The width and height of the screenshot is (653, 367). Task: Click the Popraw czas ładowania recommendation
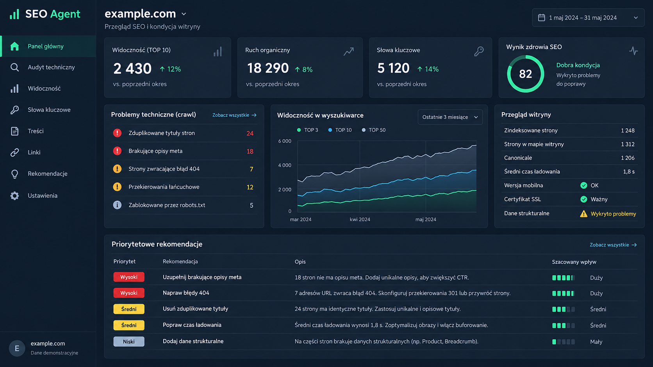(x=192, y=325)
